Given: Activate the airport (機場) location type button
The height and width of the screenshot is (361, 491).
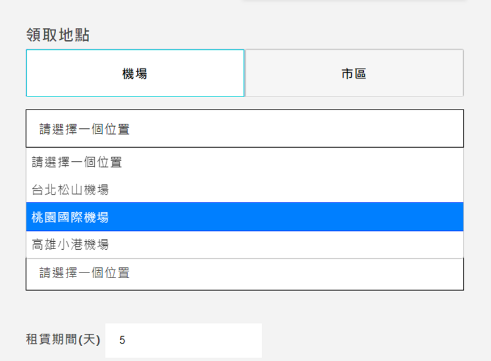Looking at the screenshot, I should [135, 73].
